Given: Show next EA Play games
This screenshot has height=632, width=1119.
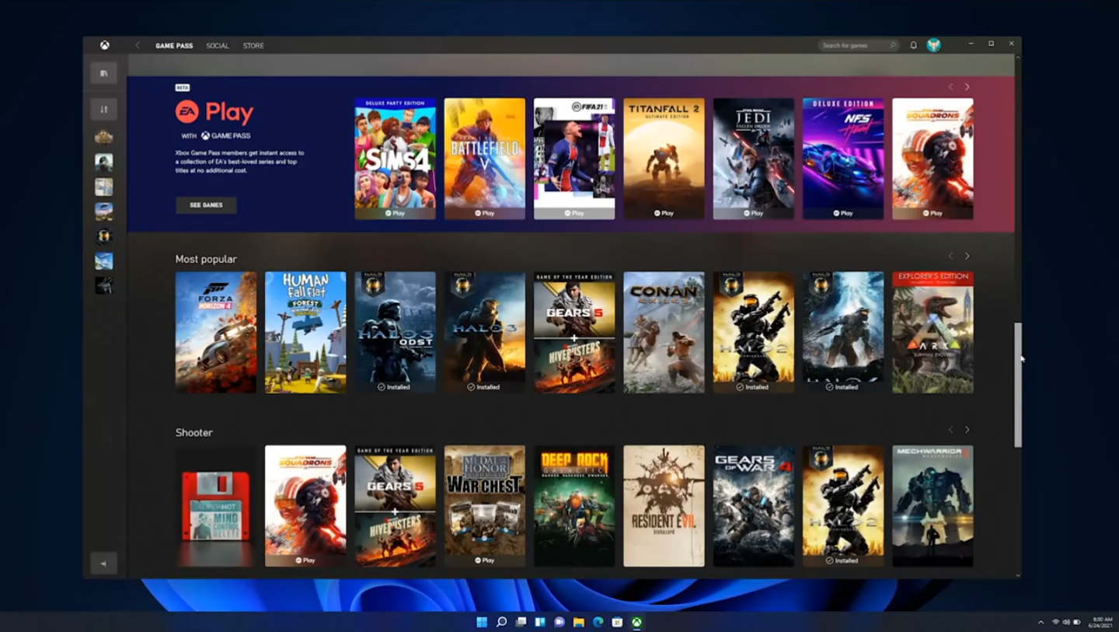Looking at the screenshot, I should pos(967,87).
